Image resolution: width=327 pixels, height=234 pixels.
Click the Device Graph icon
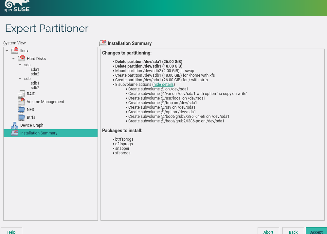[x=15, y=125]
